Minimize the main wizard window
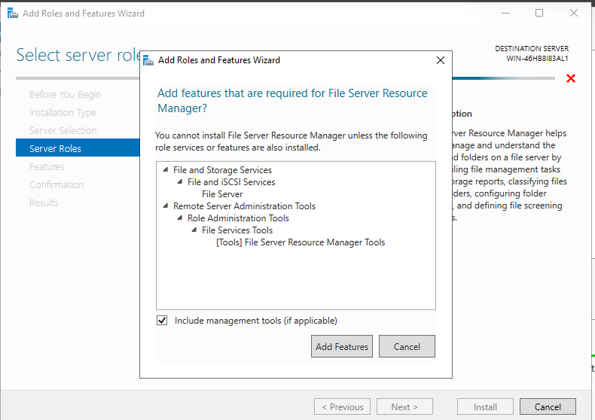Viewport: 595px width, 420px height. 505,13
